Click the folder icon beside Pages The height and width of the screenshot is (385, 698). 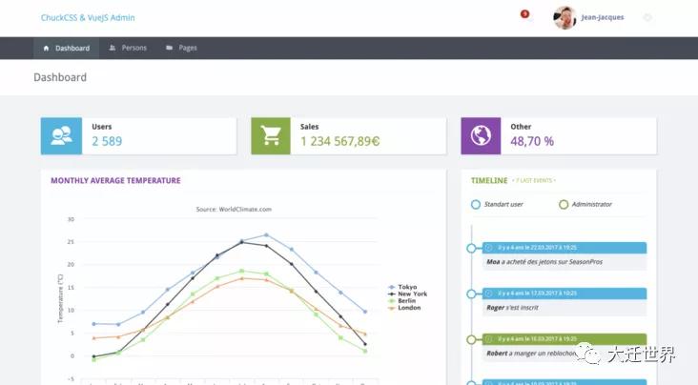point(169,48)
